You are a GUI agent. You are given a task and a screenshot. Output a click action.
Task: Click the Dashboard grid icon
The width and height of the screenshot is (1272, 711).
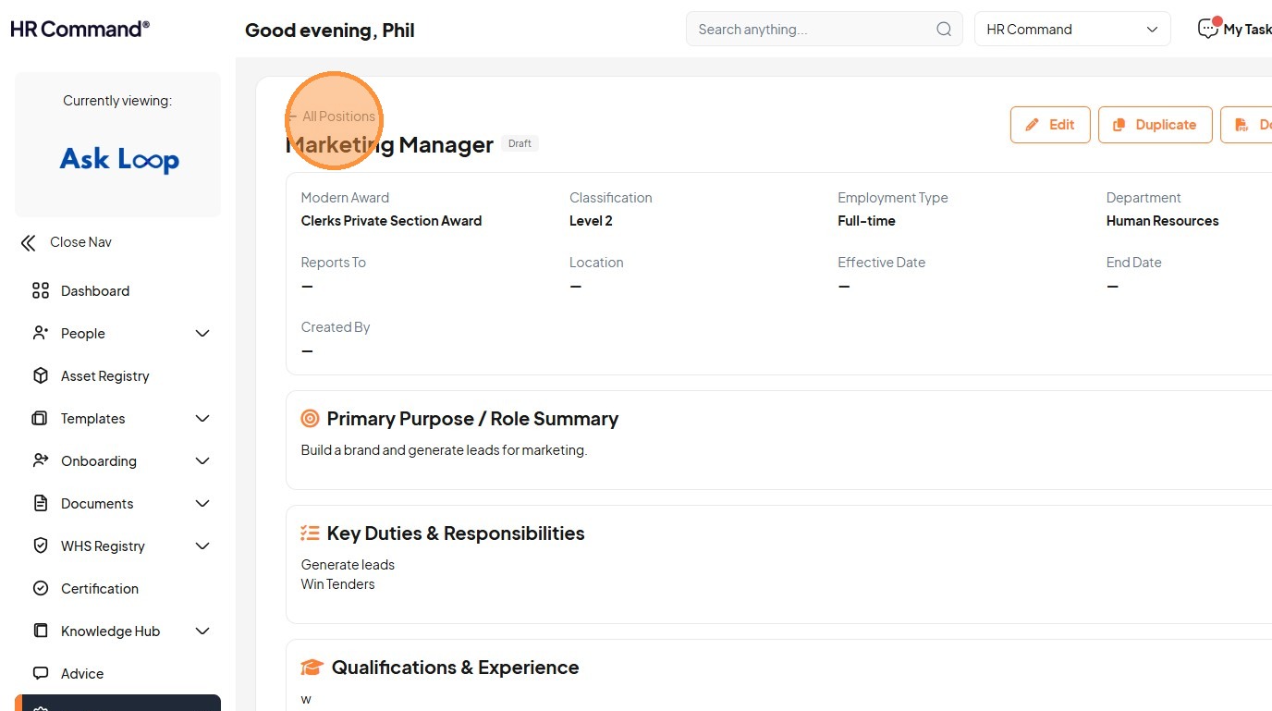(x=41, y=291)
